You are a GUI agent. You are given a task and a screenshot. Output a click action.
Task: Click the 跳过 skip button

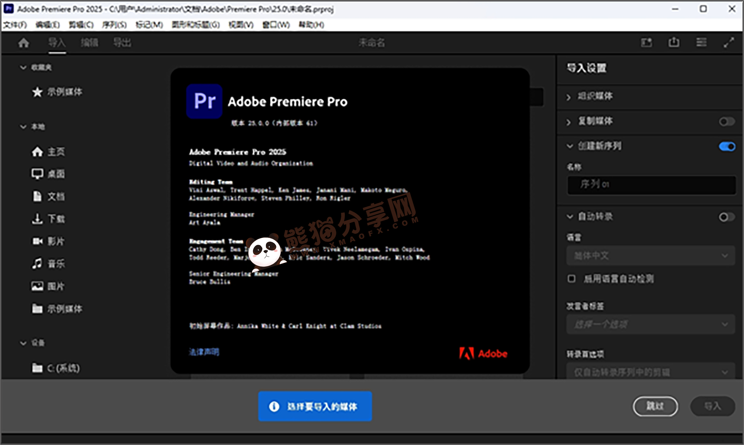click(655, 406)
